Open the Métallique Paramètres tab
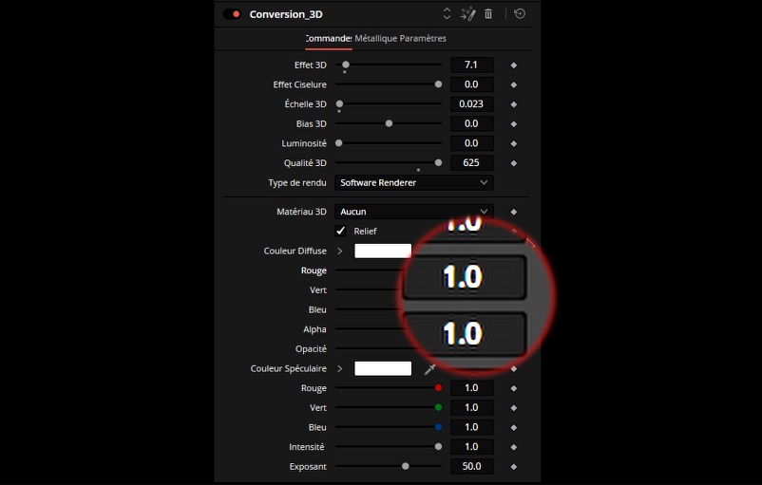 [400, 39]
